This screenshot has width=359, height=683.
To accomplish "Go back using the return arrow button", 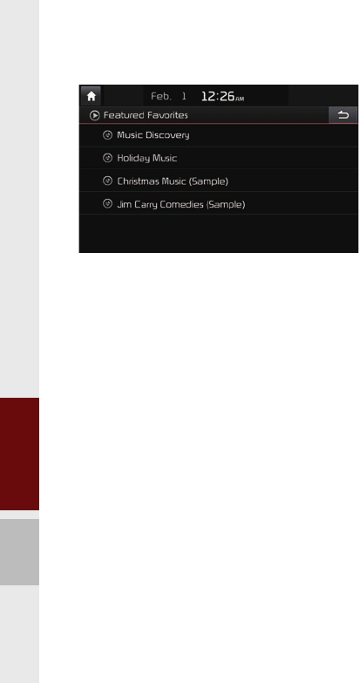I will 343,115.
